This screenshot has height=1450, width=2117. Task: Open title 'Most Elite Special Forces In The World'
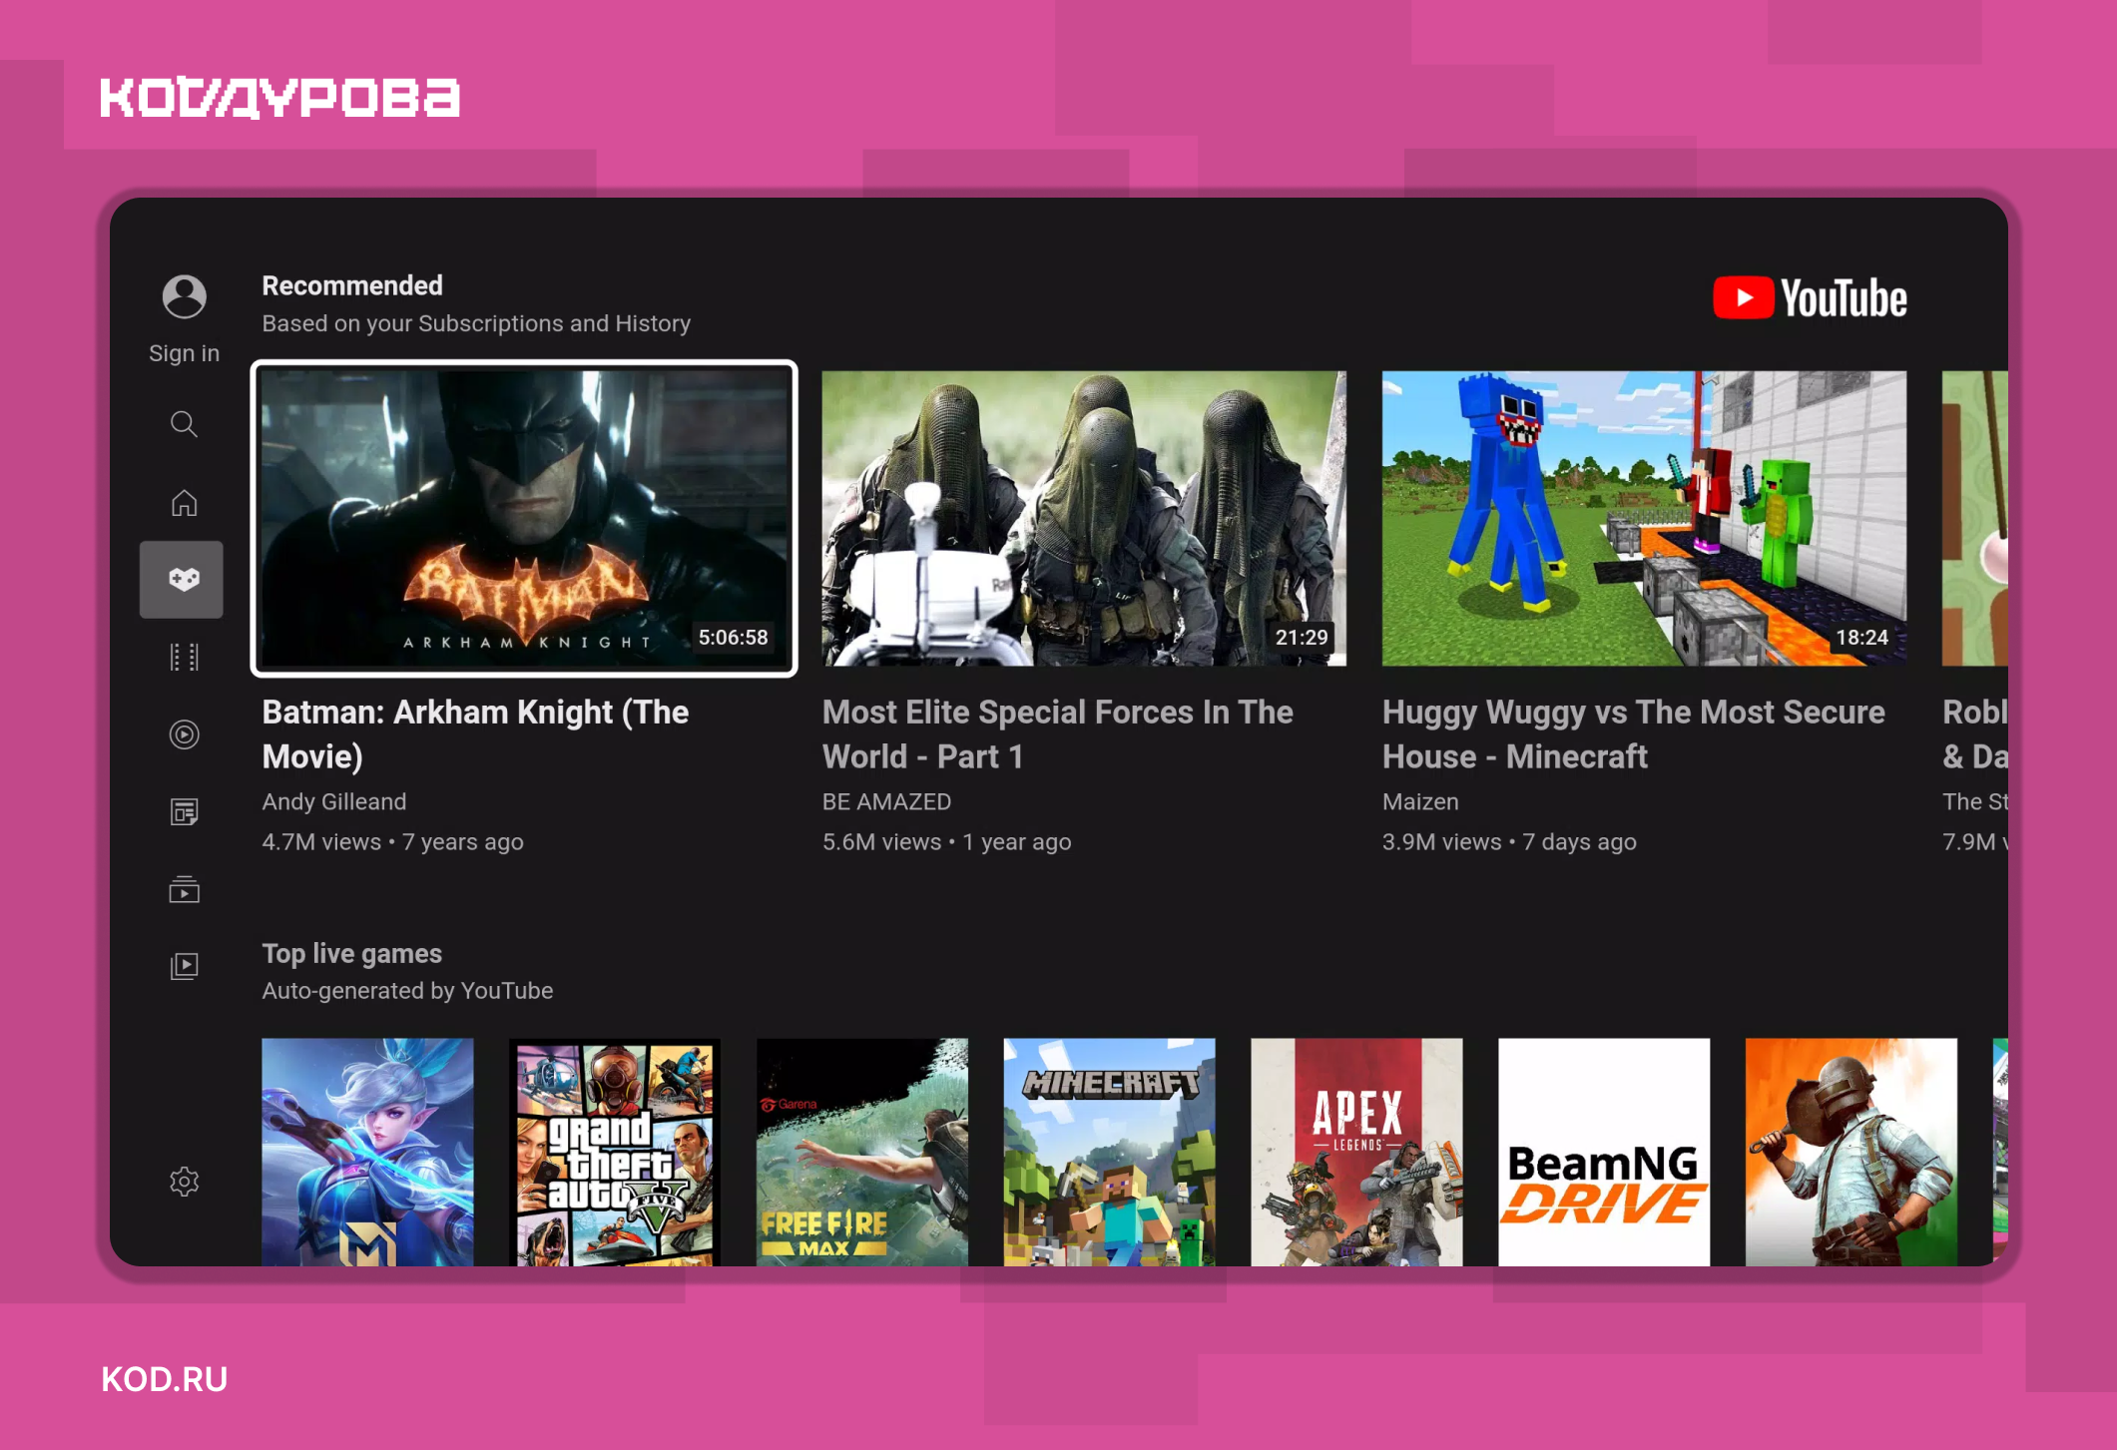click(1057, 734)
